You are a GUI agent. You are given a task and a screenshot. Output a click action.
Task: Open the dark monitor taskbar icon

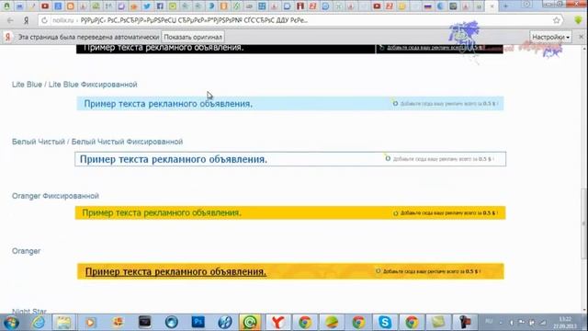[145, 323]
